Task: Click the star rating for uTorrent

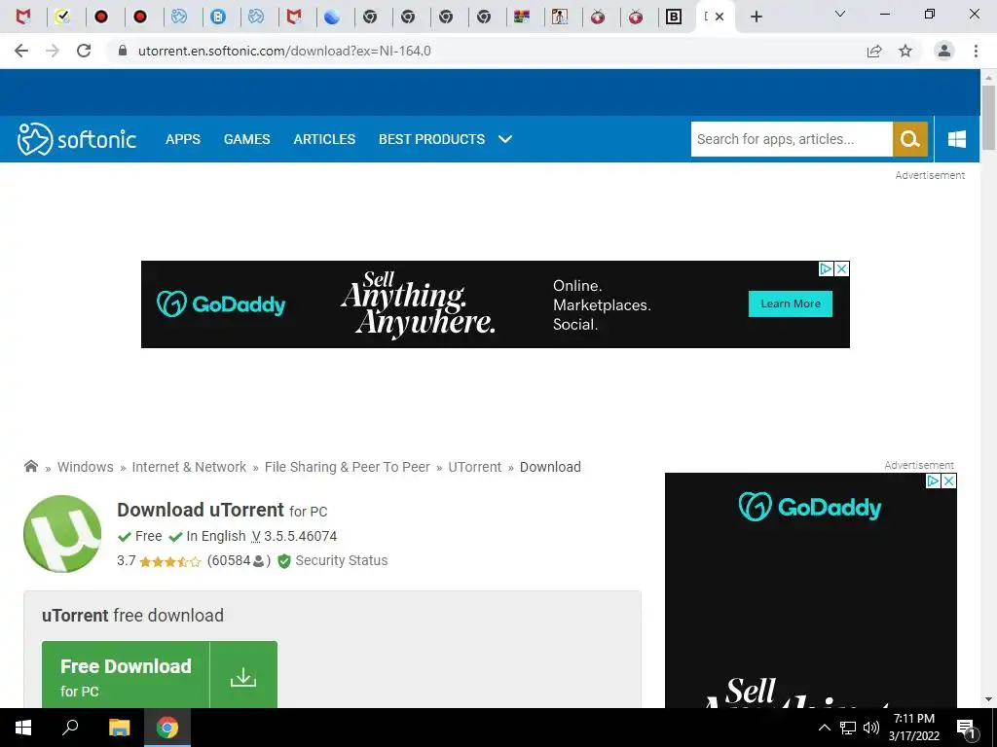Action: (169, 561)
